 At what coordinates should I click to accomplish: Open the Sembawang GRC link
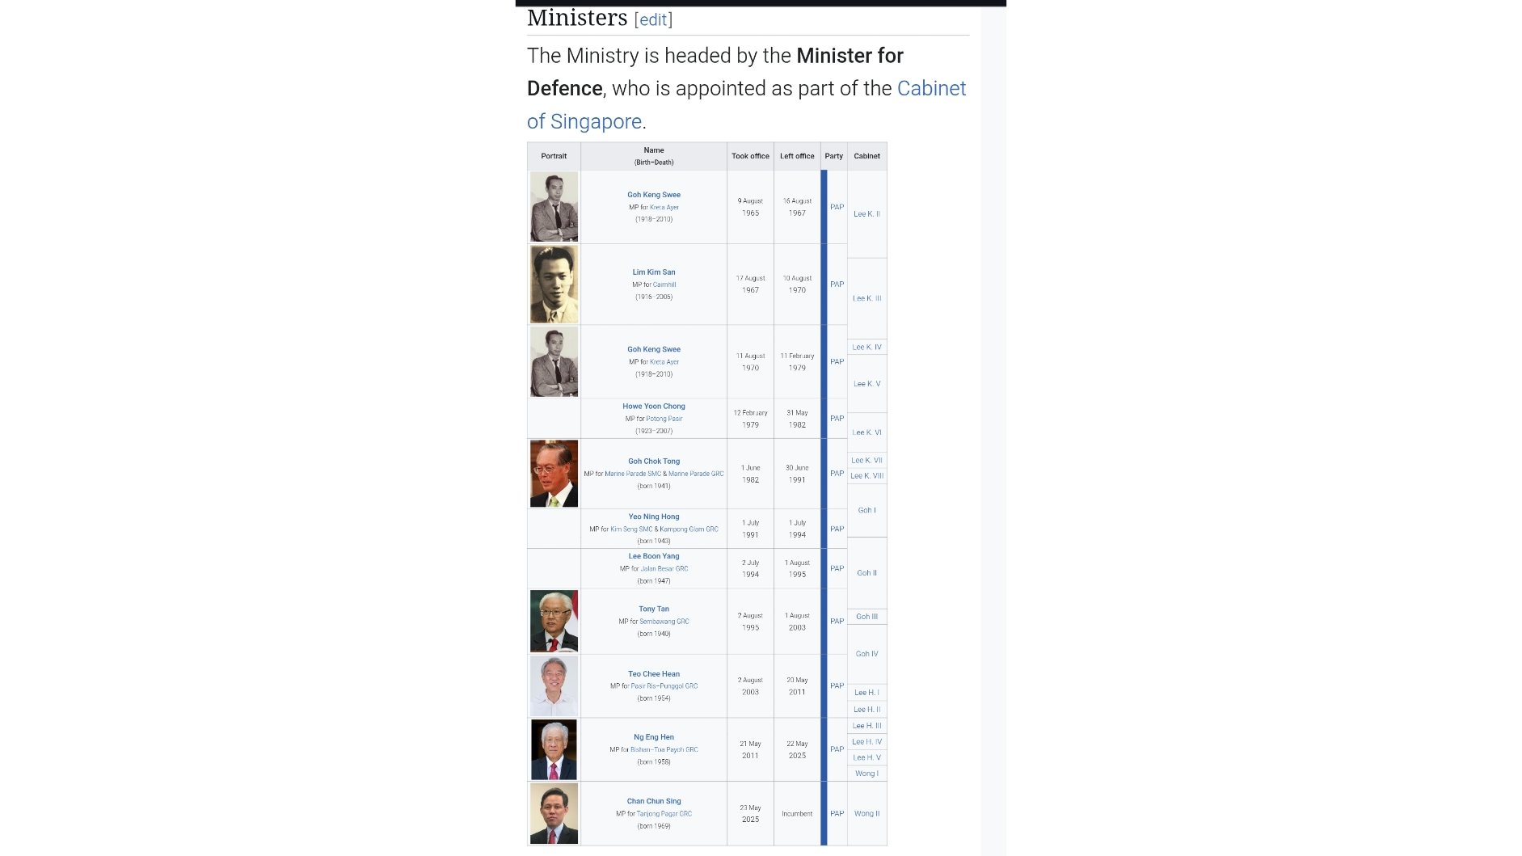(x=664, y=622)
